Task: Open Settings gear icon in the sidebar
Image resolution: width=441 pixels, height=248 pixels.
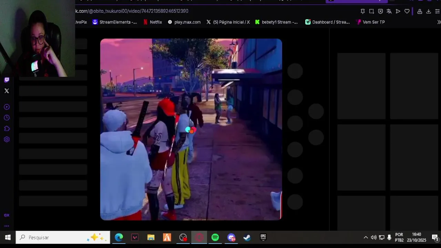Action: pos(7,139)
